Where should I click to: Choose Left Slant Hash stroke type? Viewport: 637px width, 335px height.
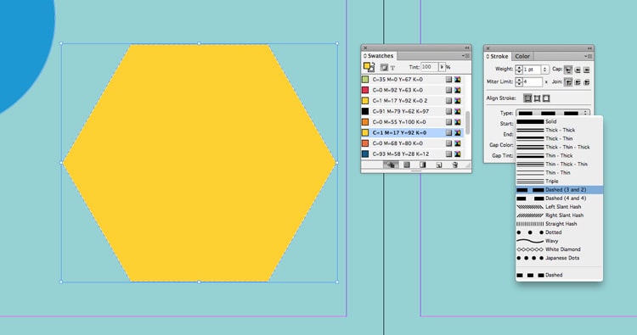(x=560, y=207)
